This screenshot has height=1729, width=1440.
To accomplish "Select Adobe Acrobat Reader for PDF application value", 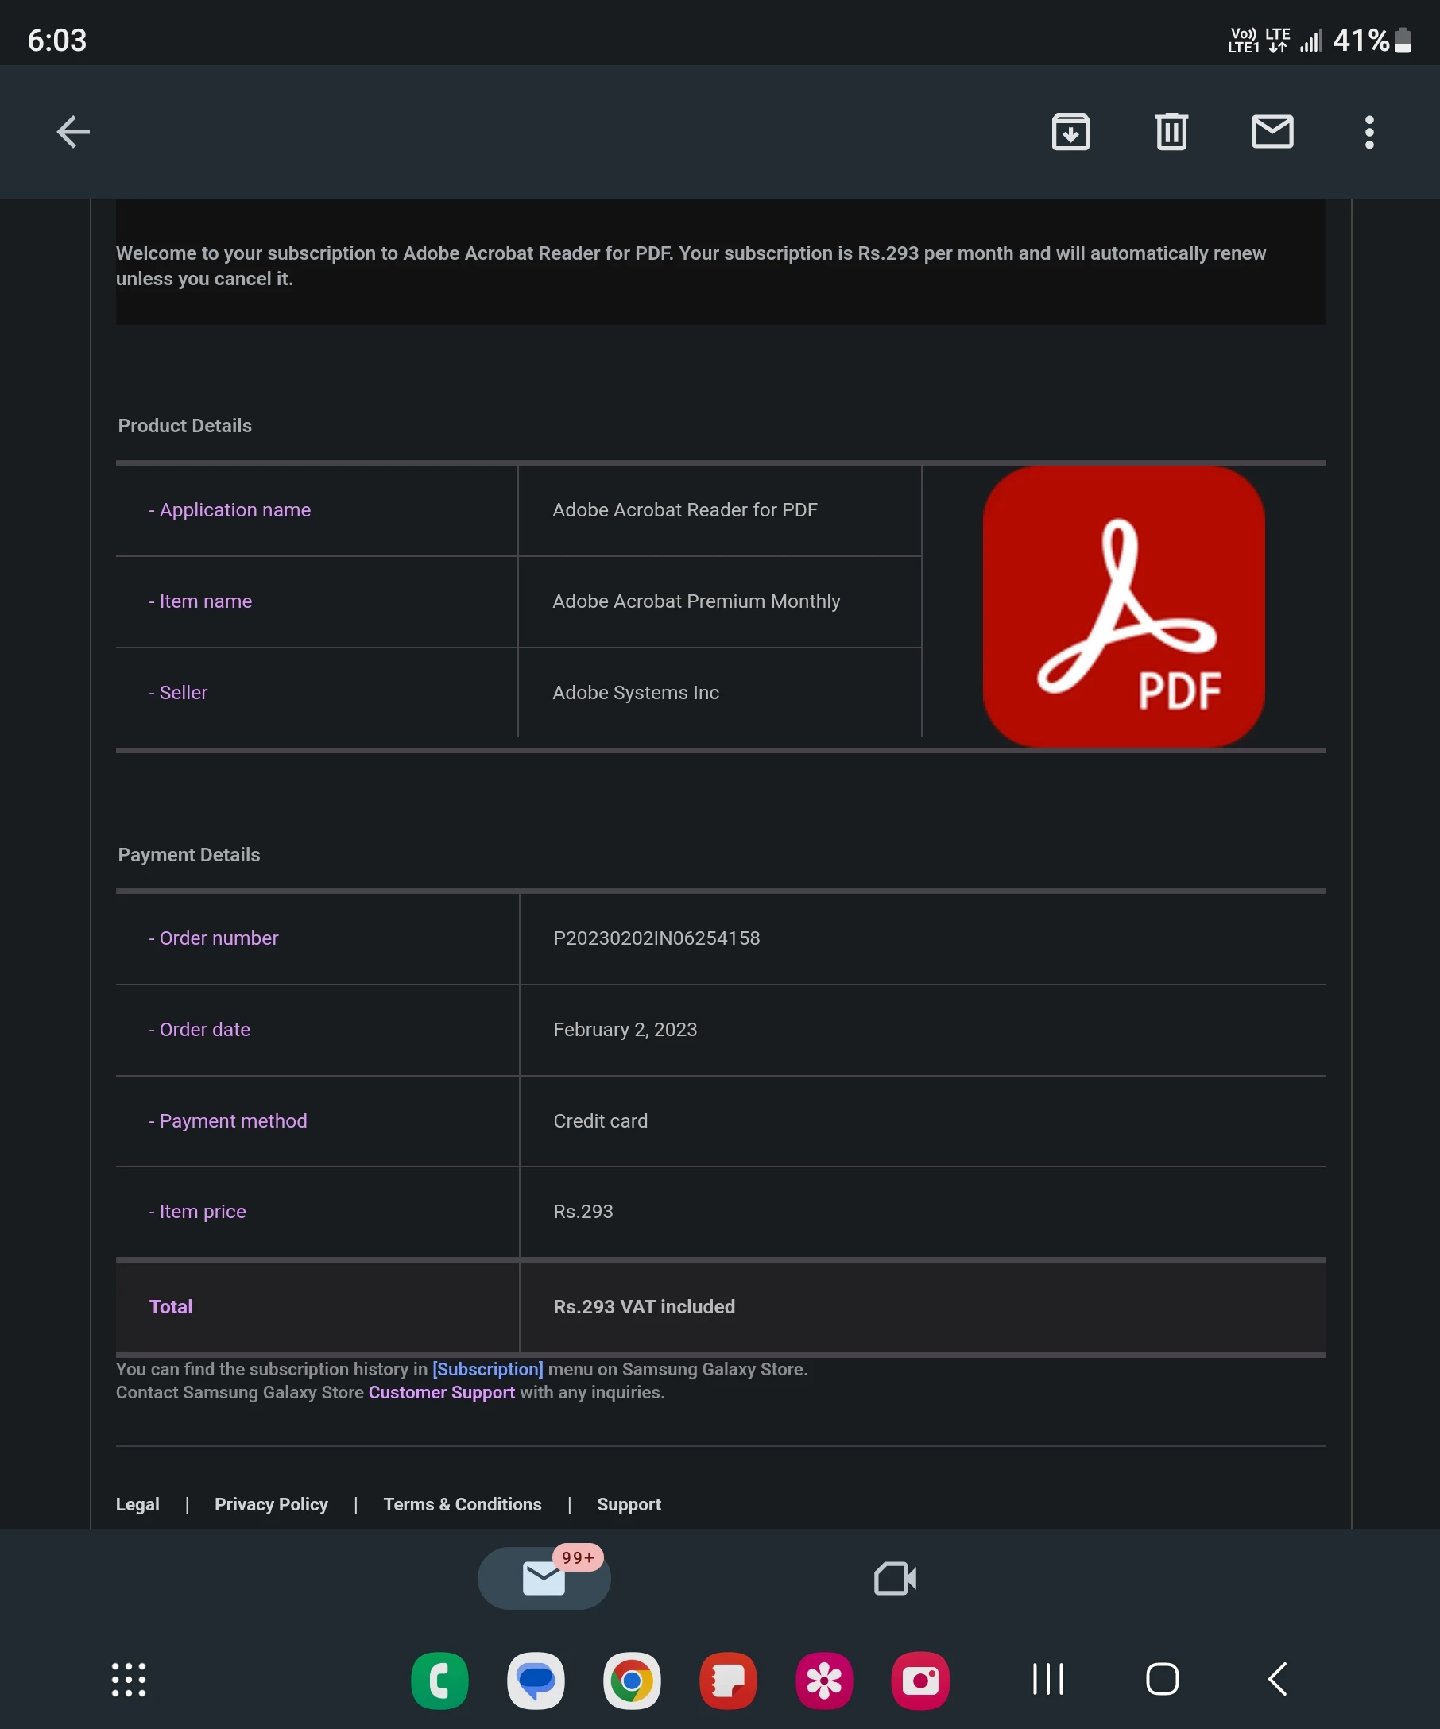I will 684,509.
